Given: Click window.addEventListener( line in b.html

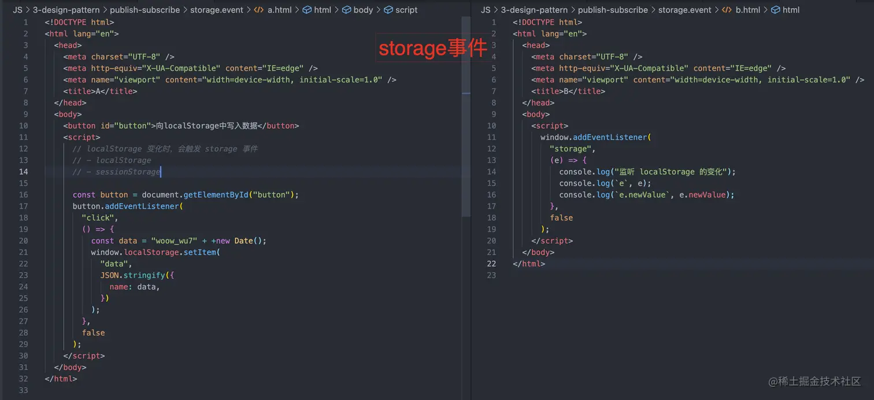Looking at the screenshot, I should pyautogui.click(x=596, y=137).
